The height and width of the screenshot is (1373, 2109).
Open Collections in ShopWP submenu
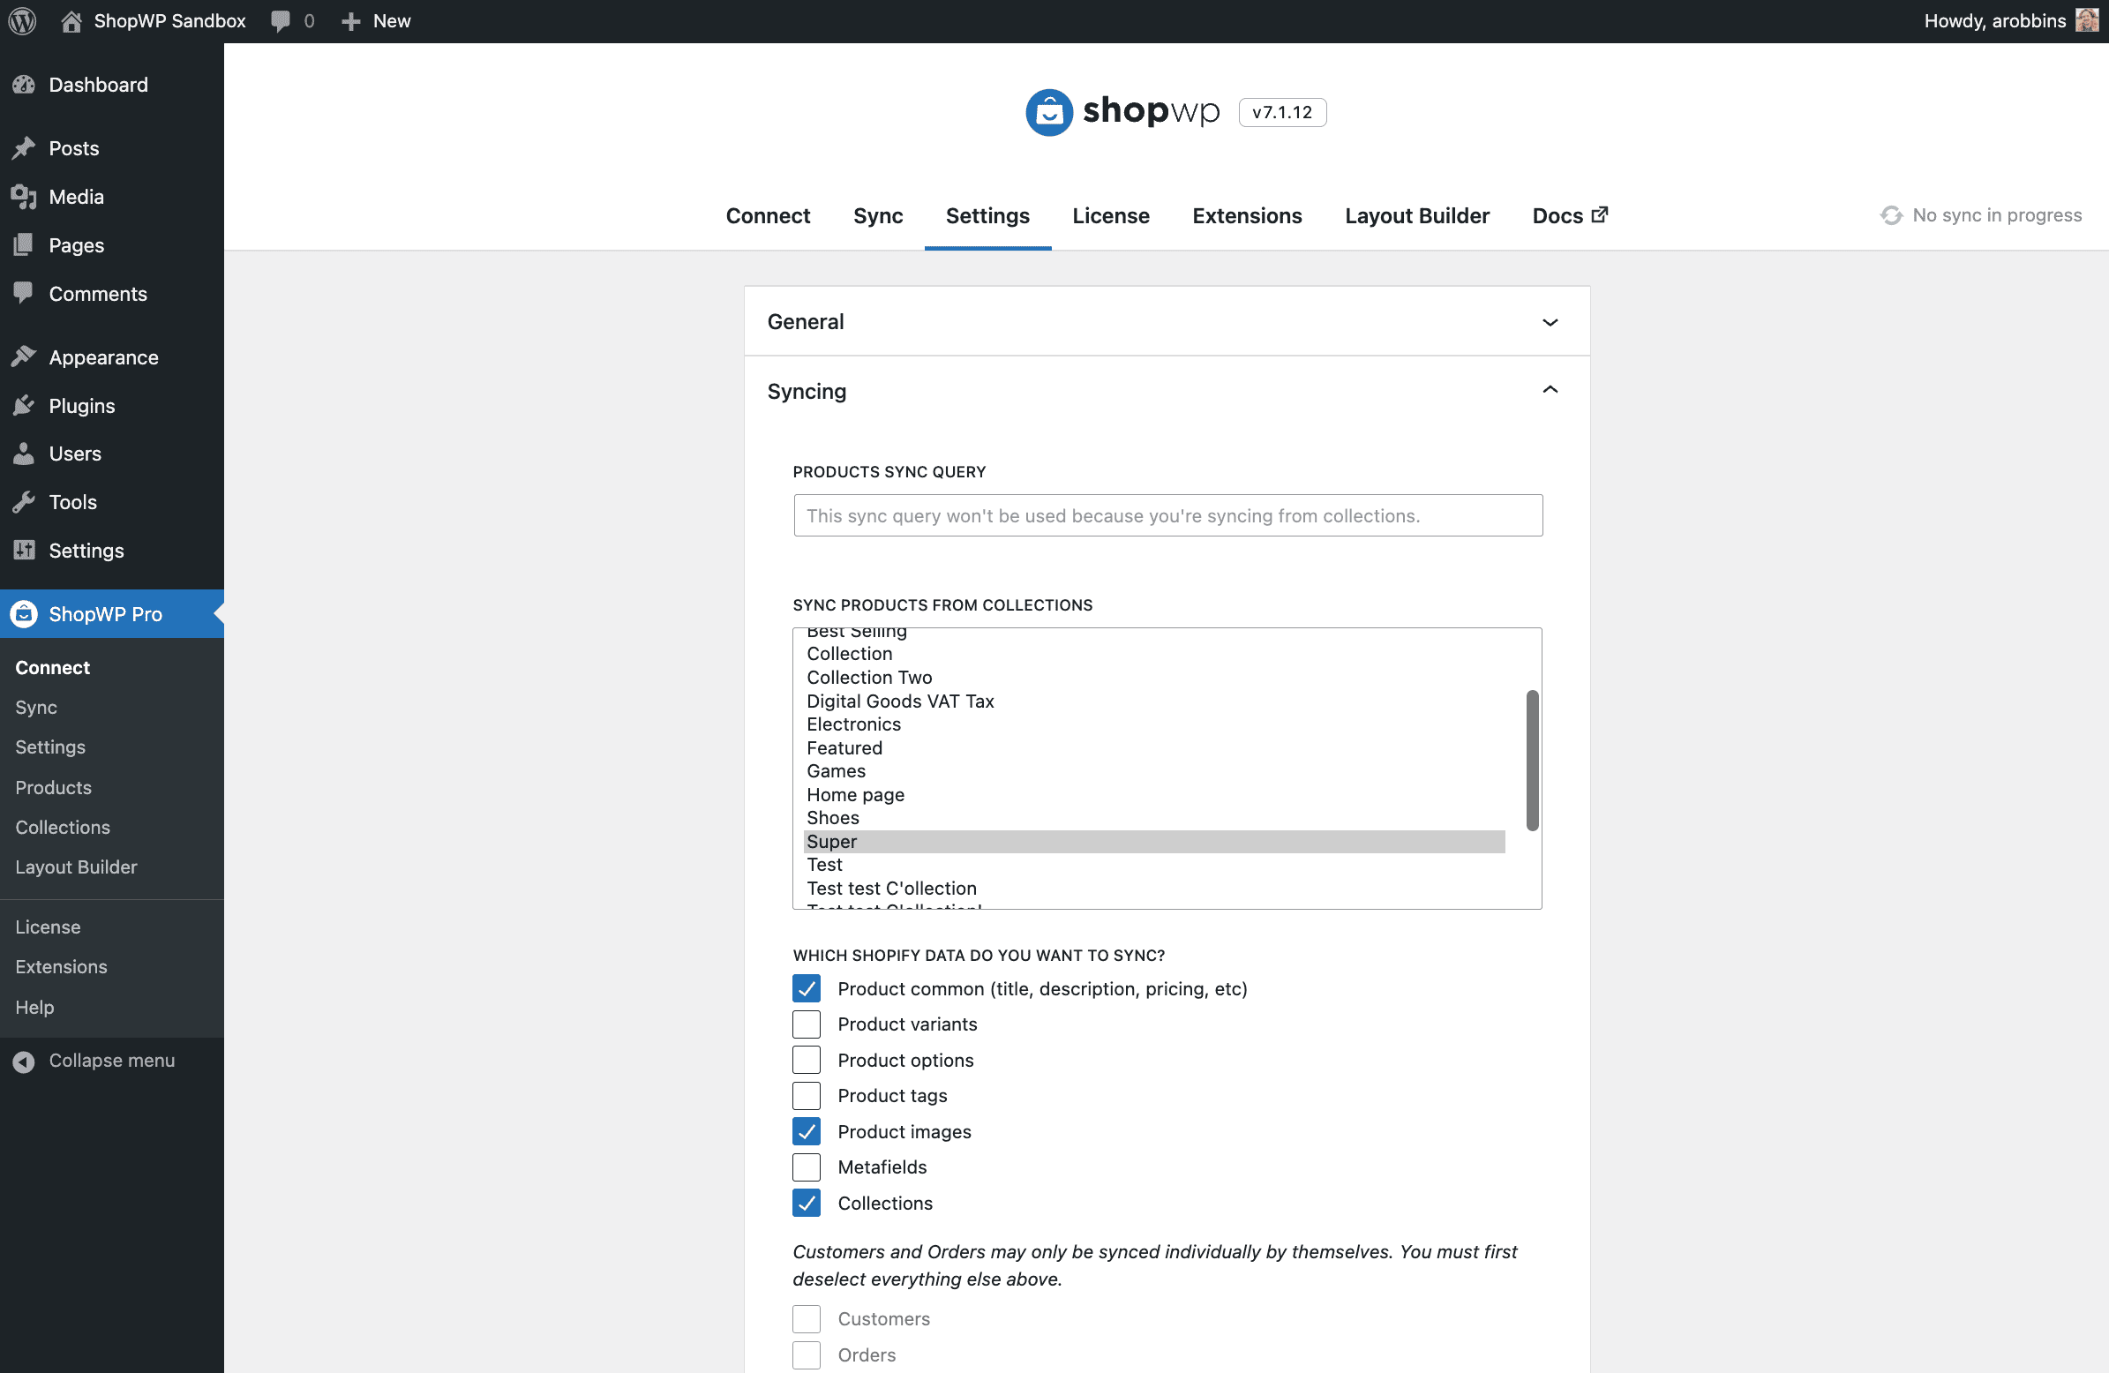click(62, 827)
